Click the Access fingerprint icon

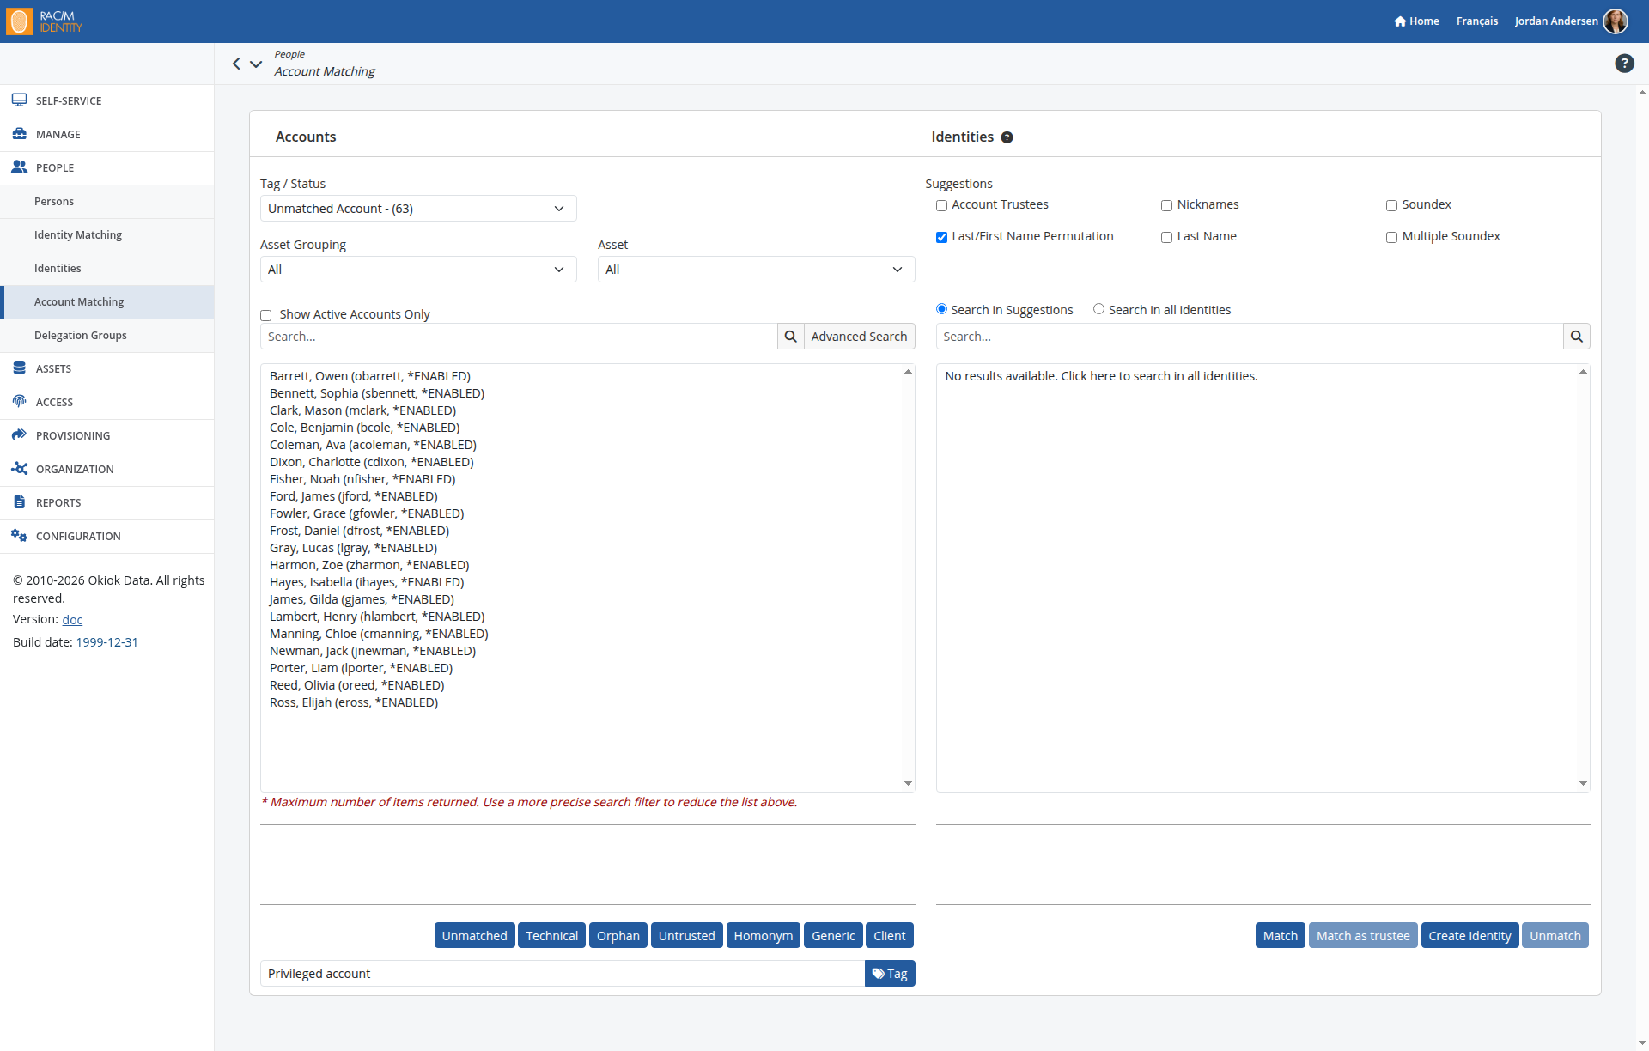19,402
